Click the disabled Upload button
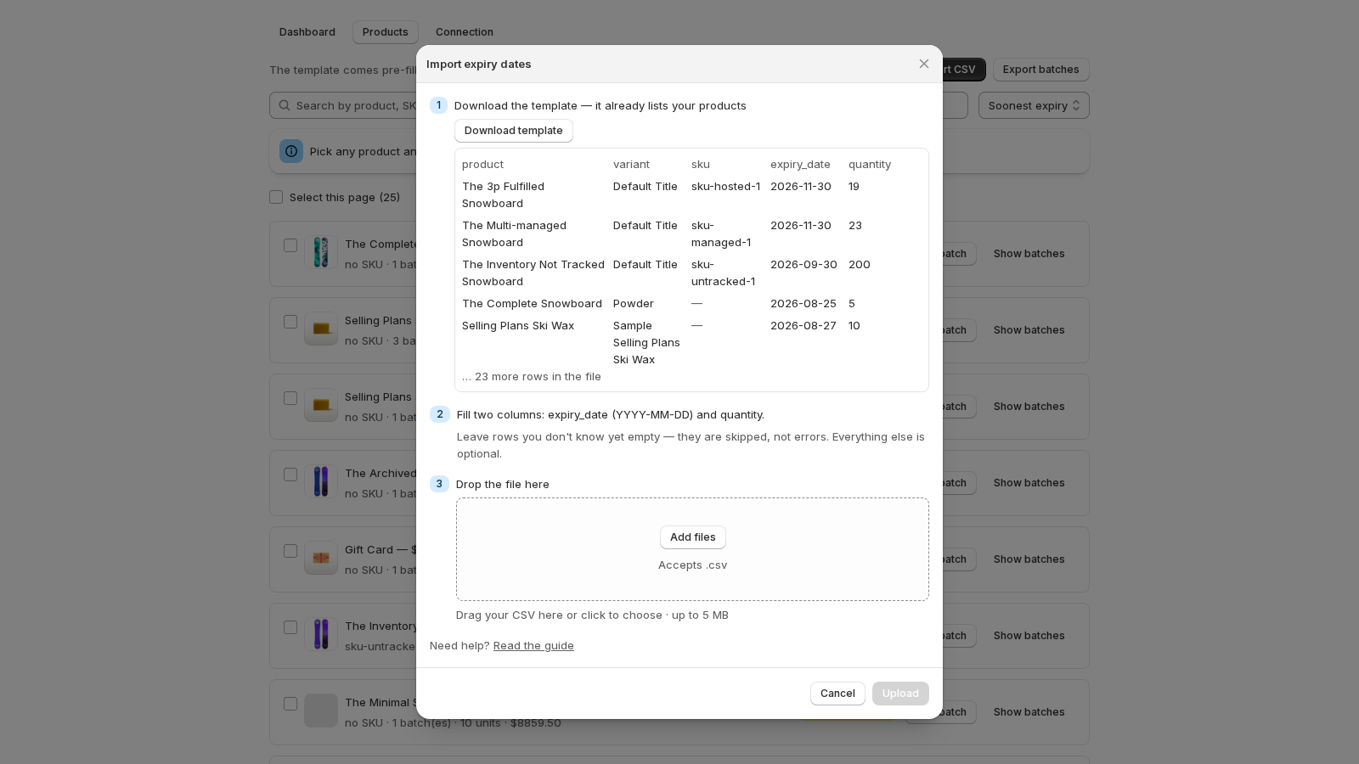 click(x=900, y=694)
